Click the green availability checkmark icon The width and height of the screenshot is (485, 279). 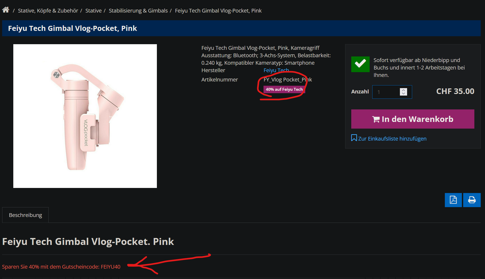click(x=360, y=64)
